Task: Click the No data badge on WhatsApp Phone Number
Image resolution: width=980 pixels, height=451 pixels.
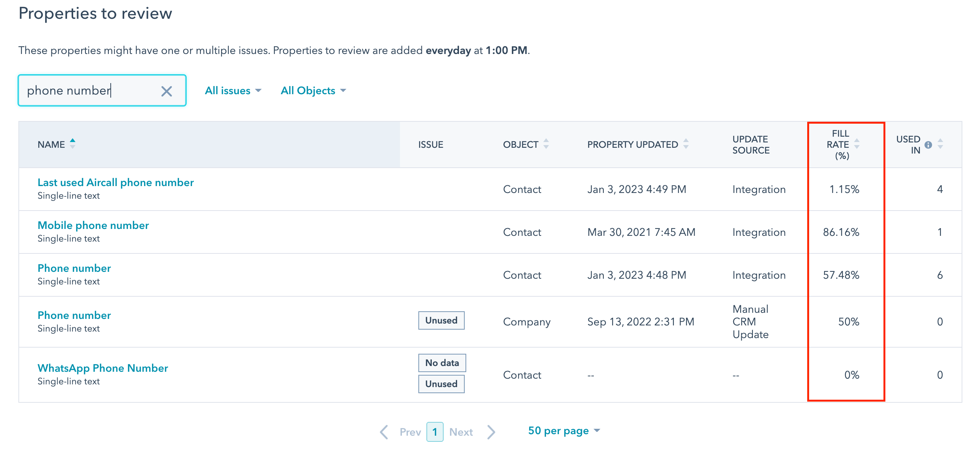Action: (441, 363)
